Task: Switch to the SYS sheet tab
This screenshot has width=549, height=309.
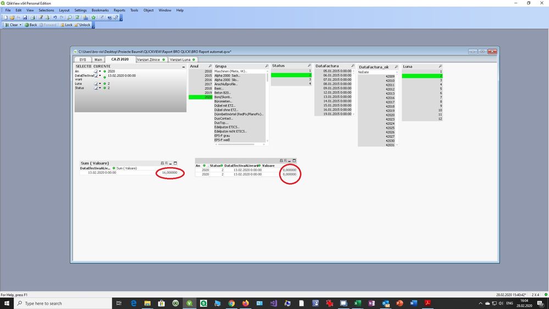Action: pos(82,59)
